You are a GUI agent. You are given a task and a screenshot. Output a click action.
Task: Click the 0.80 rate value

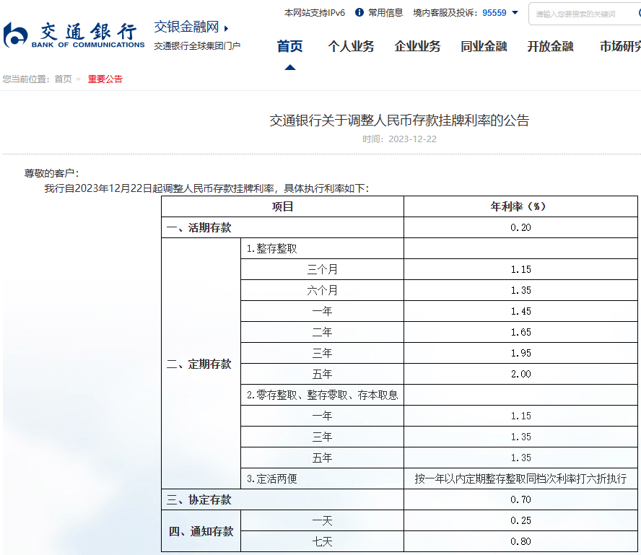point(520,541)
